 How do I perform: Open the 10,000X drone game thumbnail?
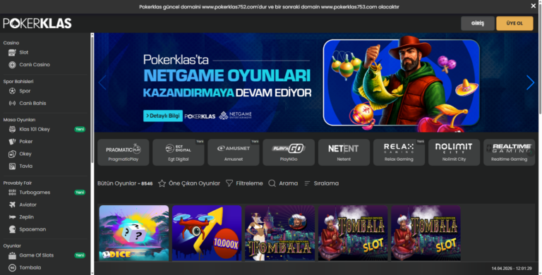[x=207, y=233]
